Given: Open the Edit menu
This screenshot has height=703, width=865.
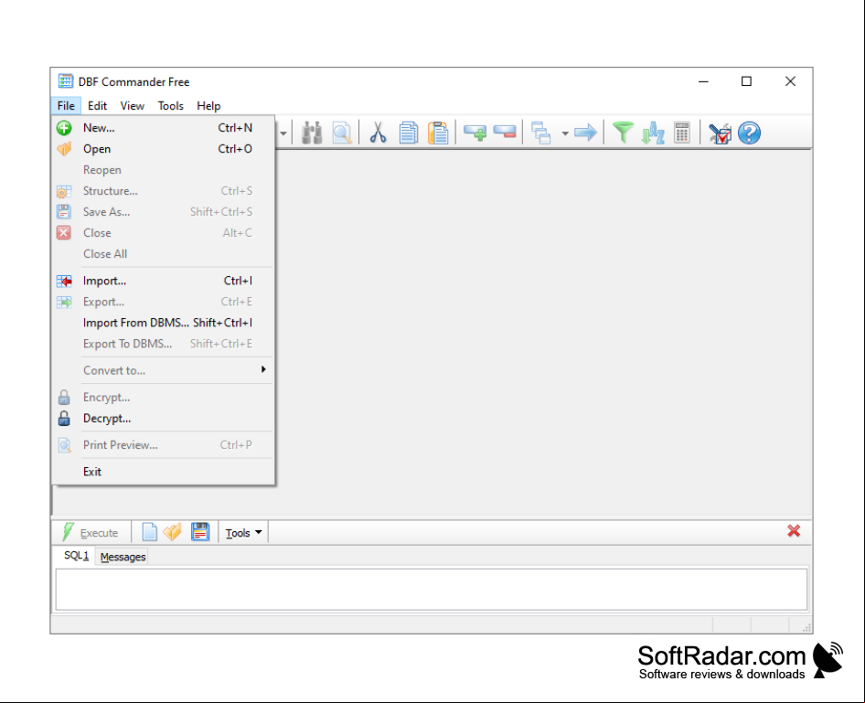Looking at the screenshot, I should tap(97, 106).
